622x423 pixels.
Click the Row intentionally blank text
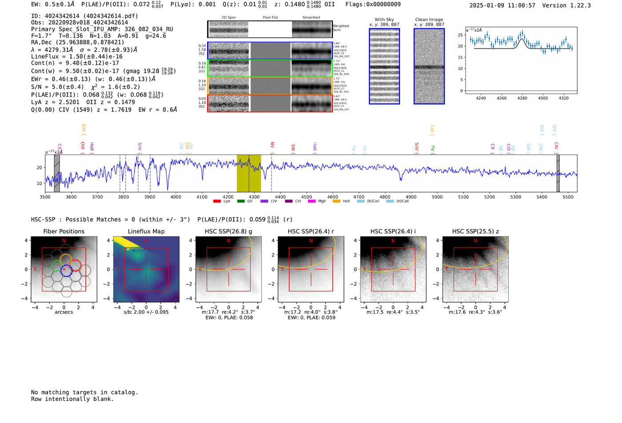pyautogui.click(x=72, y=399)
